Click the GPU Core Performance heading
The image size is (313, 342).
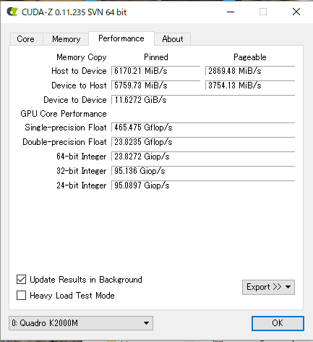(x=64, y=114)
